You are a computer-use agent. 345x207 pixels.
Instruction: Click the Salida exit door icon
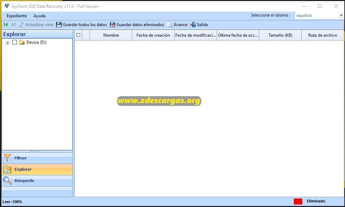tap(193, 25)
